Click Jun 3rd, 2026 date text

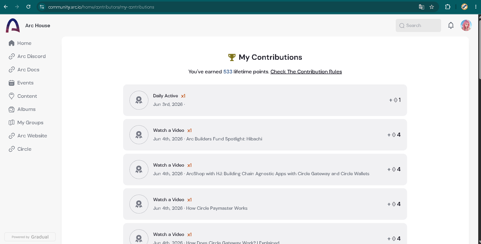168,104
